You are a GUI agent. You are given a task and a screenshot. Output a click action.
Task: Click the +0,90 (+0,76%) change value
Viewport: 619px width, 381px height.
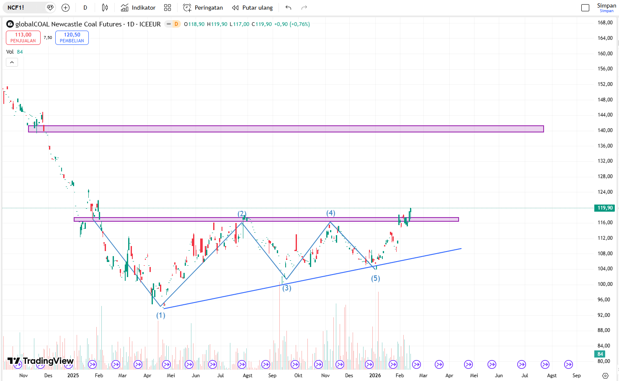point(292,24)
